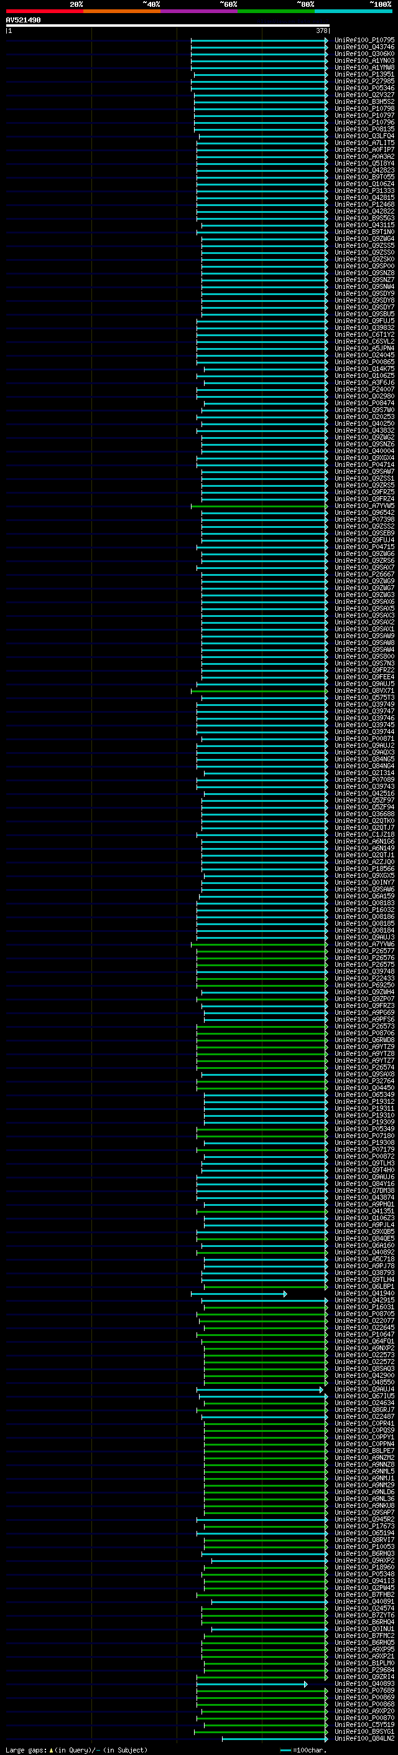Click the red ~20% identity legend segment
This screenshot has height=1755, width=398.
[x=44, y=11]
